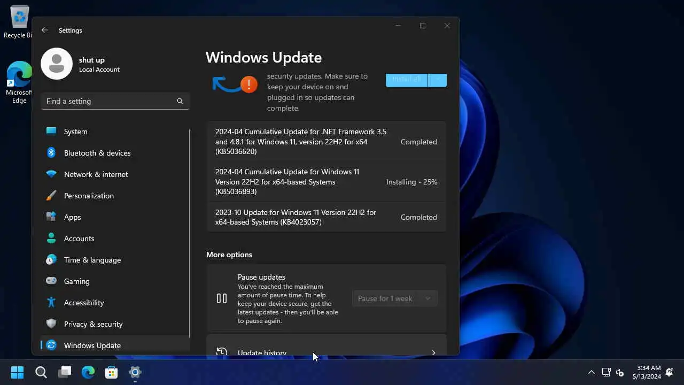Click the More options heading
Viewport: 684px width, 385px height.
coord(229,255)
